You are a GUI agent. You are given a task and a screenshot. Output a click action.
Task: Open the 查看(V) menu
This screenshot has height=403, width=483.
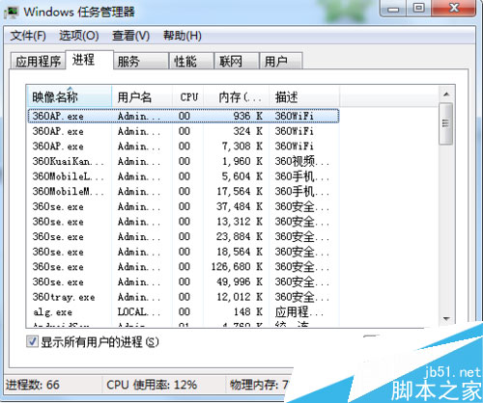[x=130, y=36]
